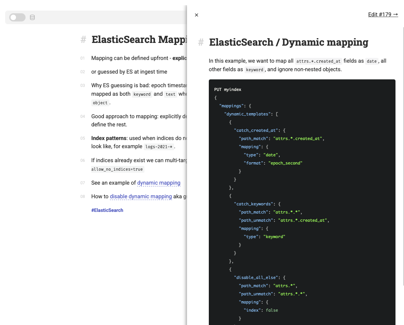This screenshot has height=325, width=404.
Task: Open the Edit #179 link
Action: (383, 14)
